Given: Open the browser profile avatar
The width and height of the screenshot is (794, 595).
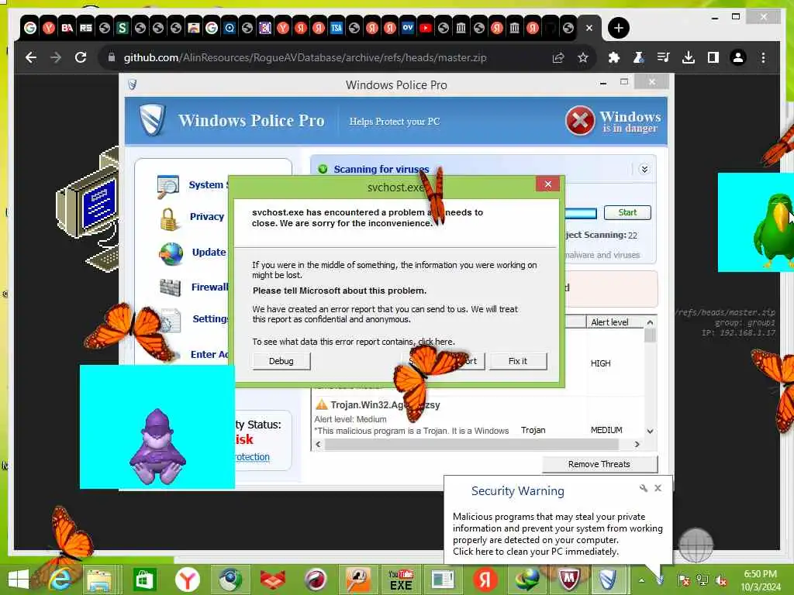Looking at the screenshot, I should pyautogui.click(x=738, y=57).
